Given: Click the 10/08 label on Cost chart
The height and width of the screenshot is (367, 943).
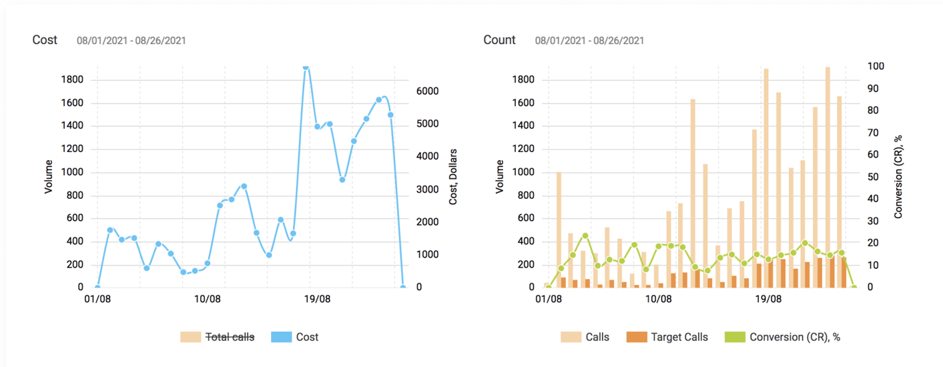Looking at the screenshot, I should [208, 299].
